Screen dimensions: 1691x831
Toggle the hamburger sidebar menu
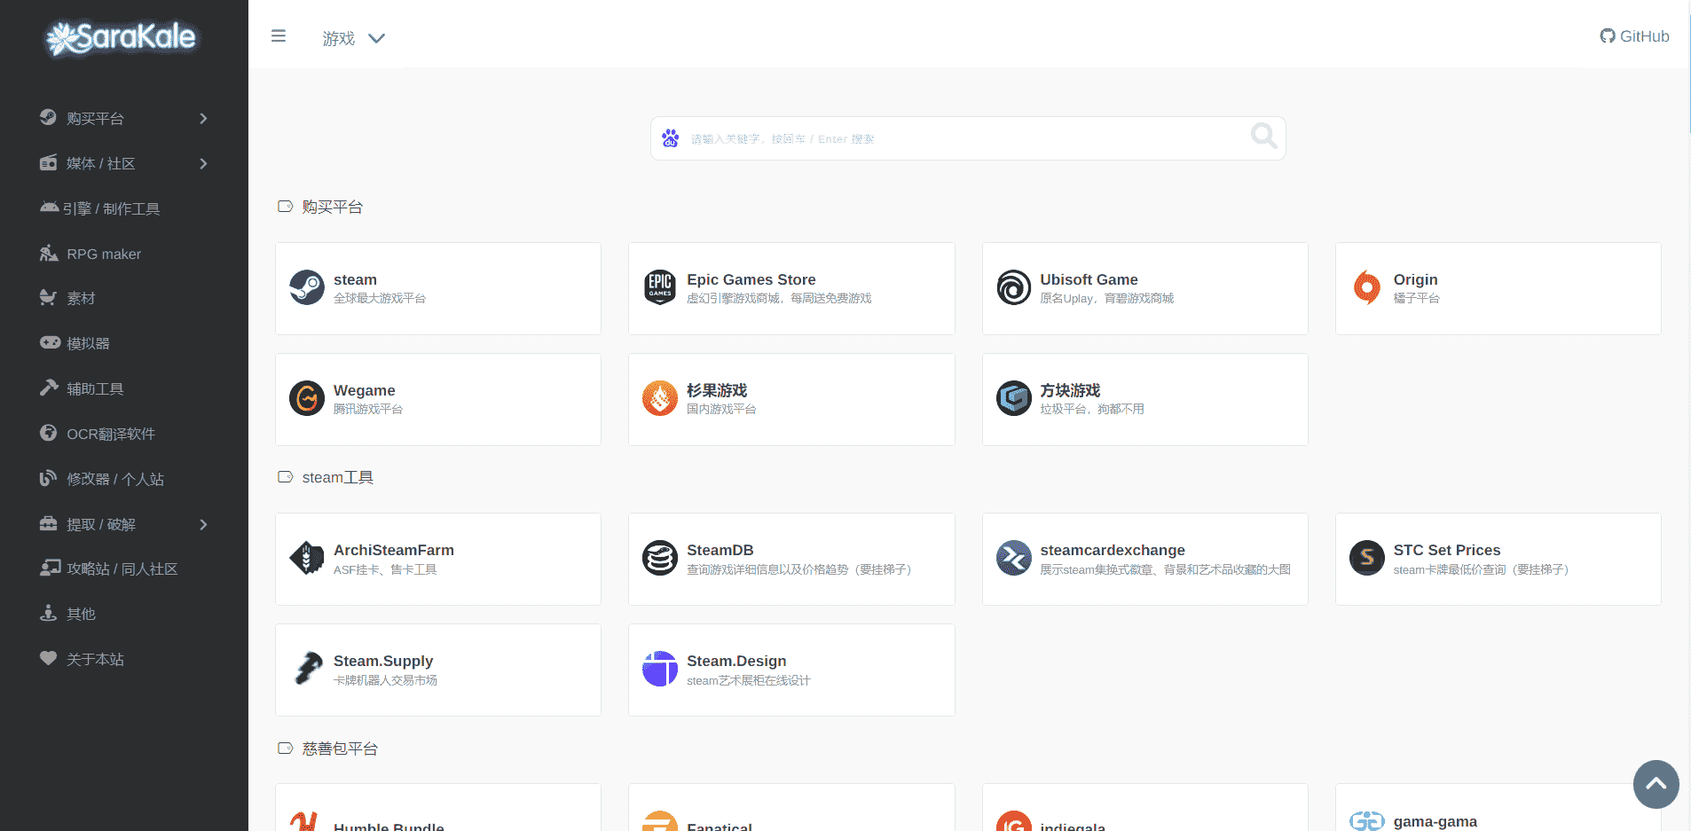click(279, 36)
